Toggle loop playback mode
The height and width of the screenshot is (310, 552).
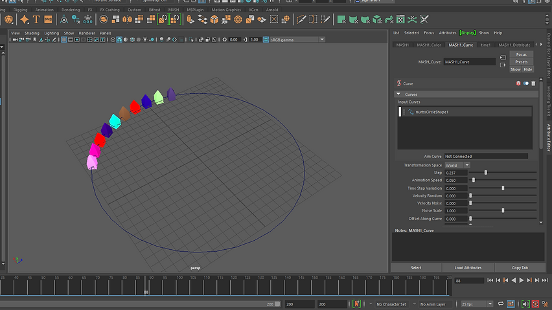(501, 304)
